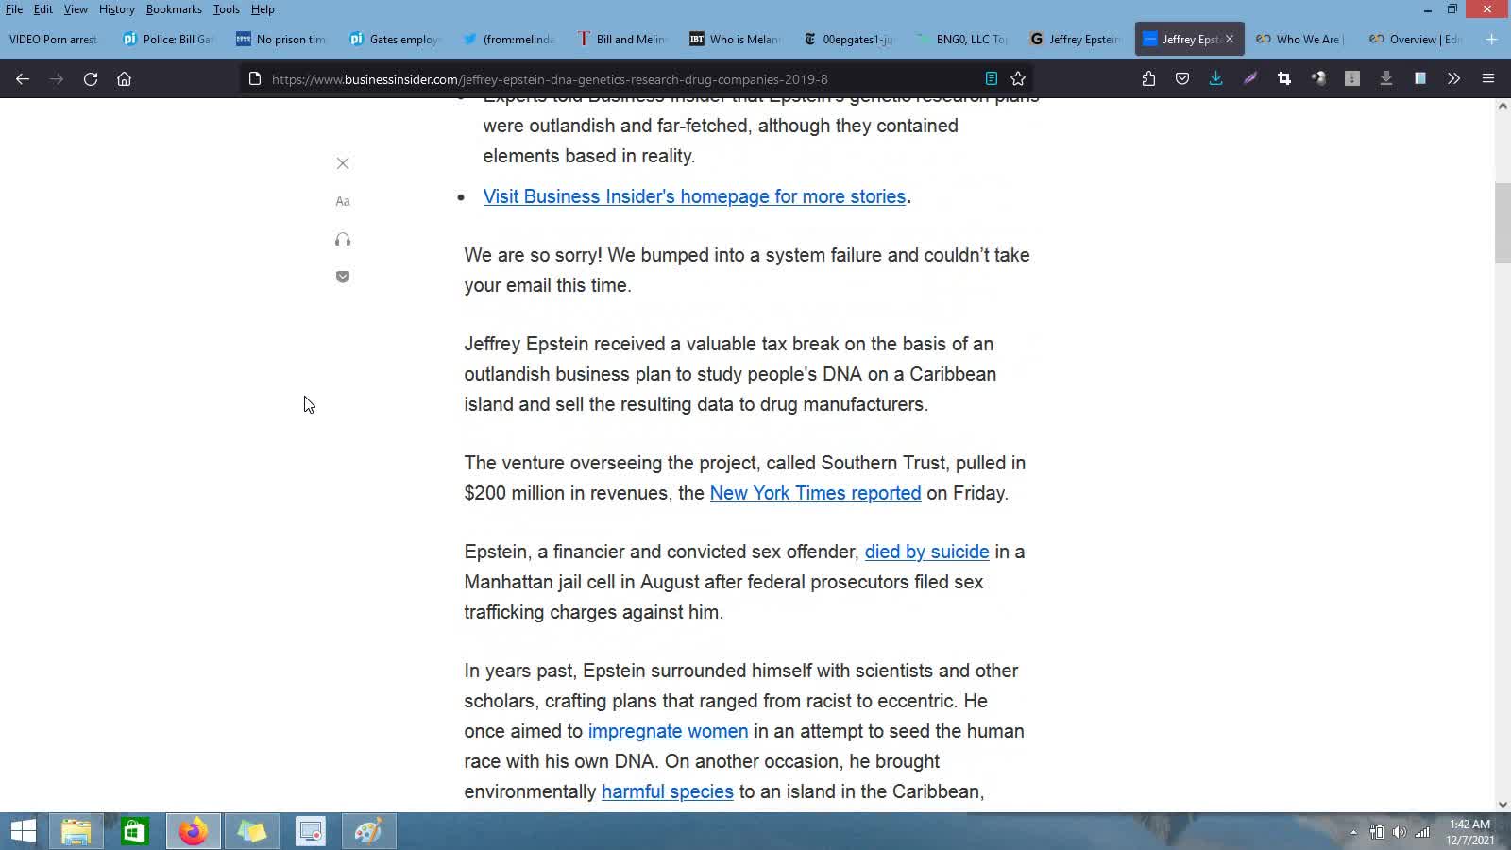This screenshot has height=850, width=1511.
Task: Open the File menu
Action: point(14,9)
